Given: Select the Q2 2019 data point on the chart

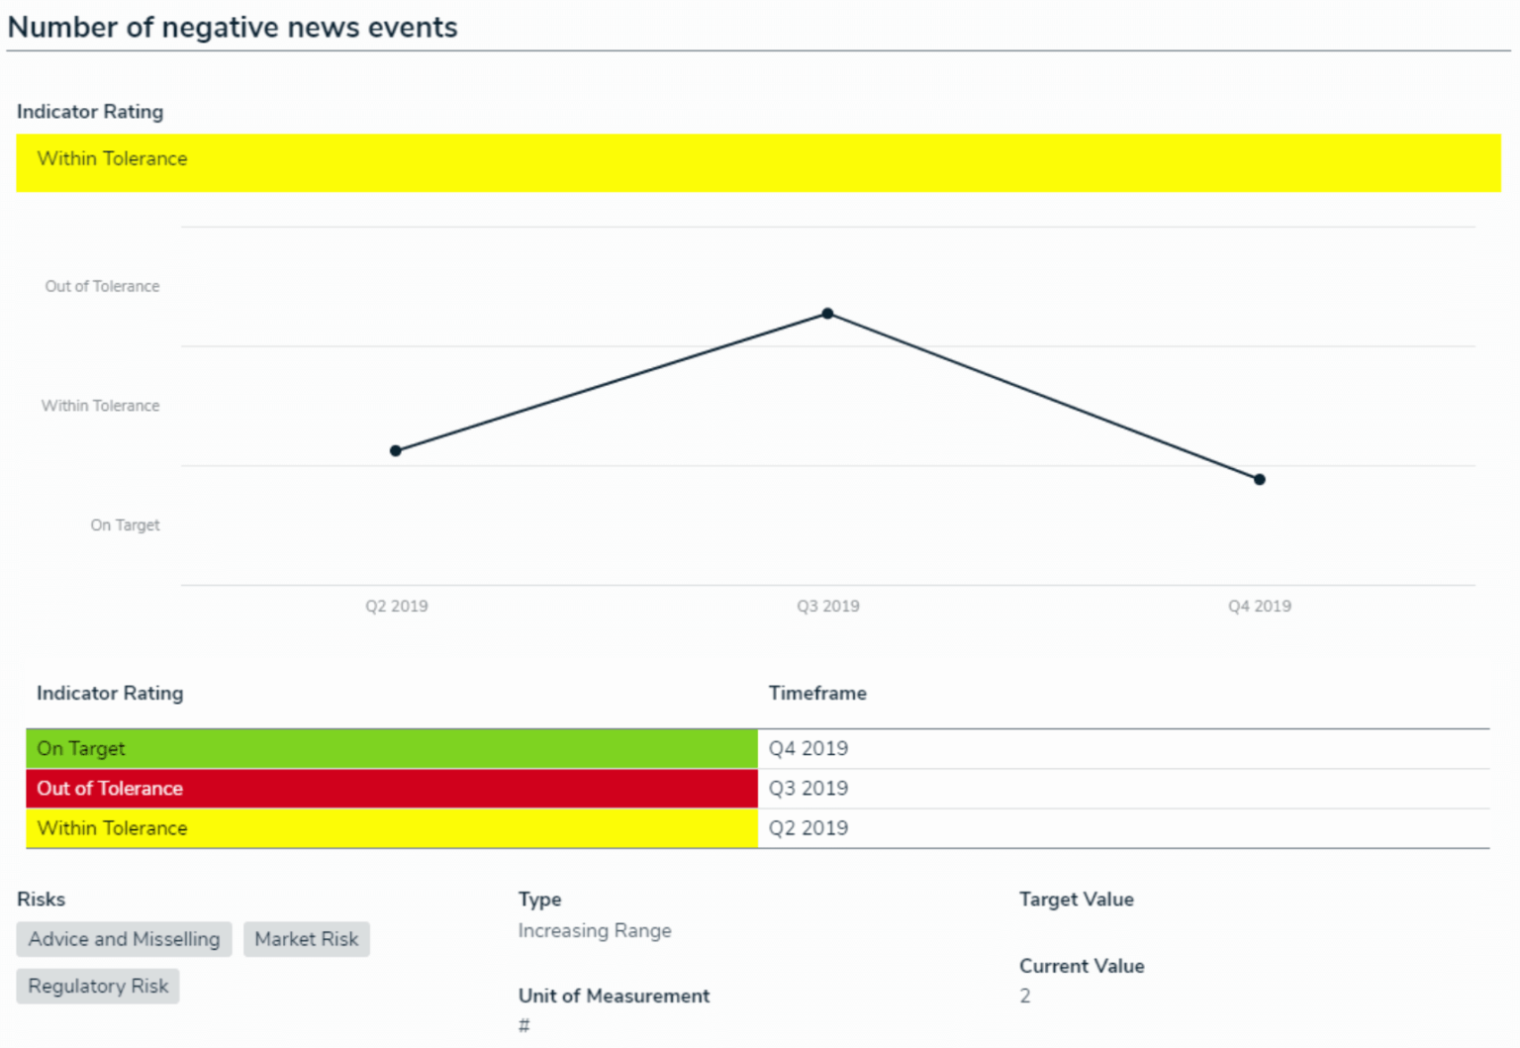Looking at the screenshot, I should [x=396, y=450].
